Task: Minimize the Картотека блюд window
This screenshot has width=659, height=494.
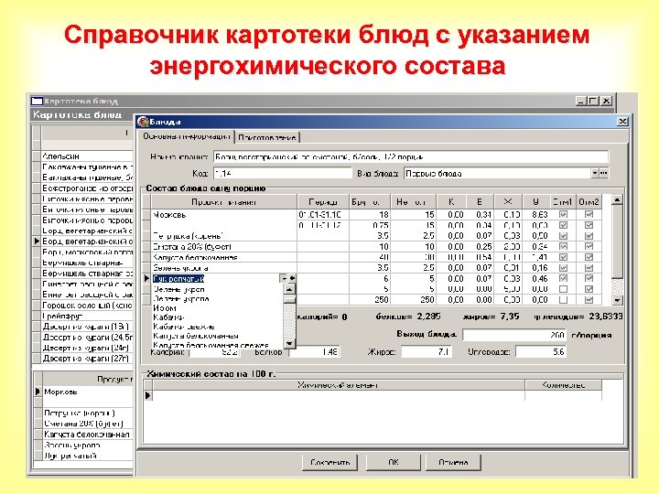Action: [x=581, y=101]
